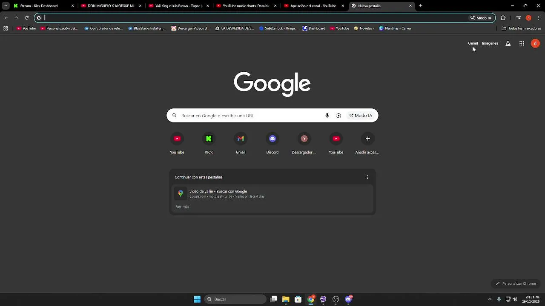Open video de yailin search suggestion
The width and height of the screenshot is (545, 306).
tap(272, 194)
